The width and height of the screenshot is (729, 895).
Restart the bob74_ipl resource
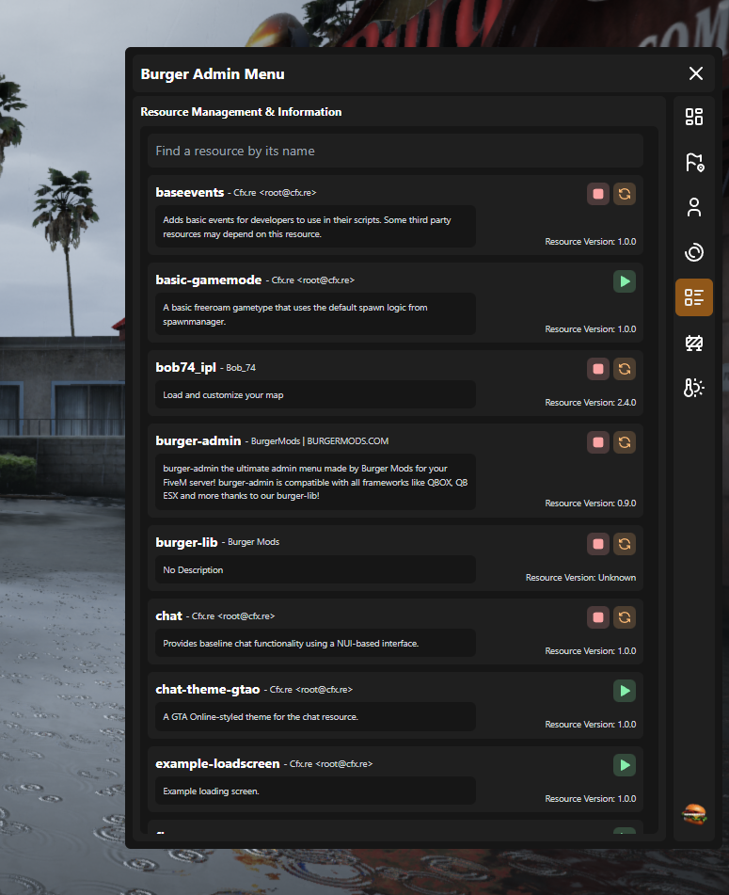[625, 369]
